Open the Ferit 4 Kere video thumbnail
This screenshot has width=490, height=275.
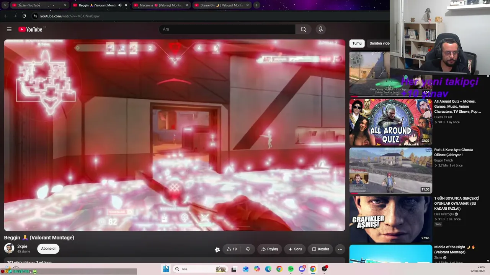tap(390, 171)
